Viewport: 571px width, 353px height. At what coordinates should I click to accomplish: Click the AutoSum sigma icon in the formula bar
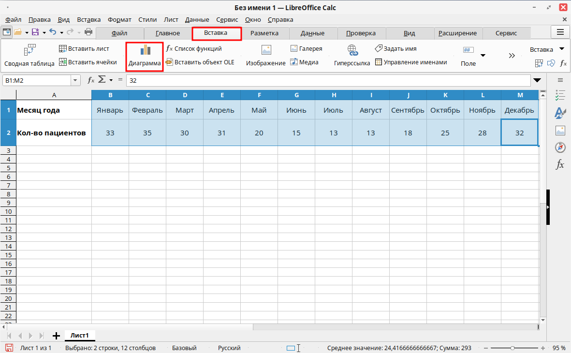(102, 80)
